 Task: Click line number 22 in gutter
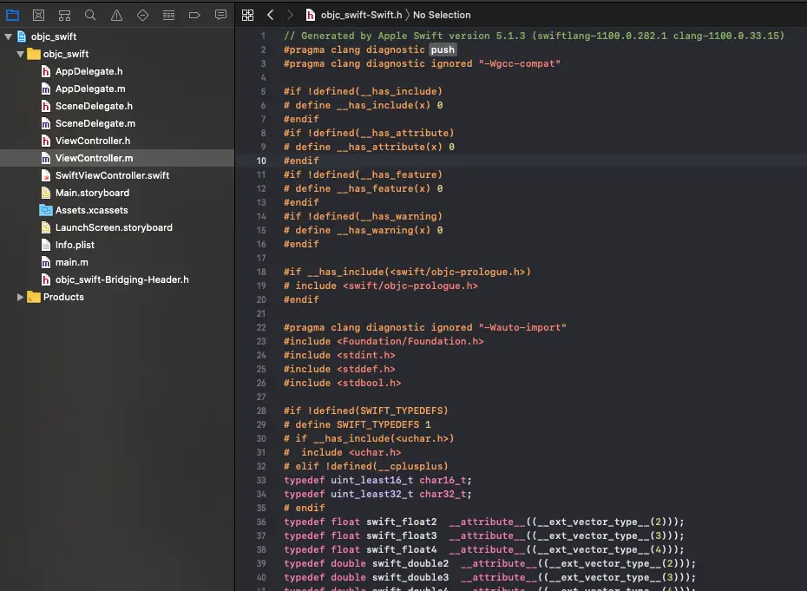click(x=261, y=327)
